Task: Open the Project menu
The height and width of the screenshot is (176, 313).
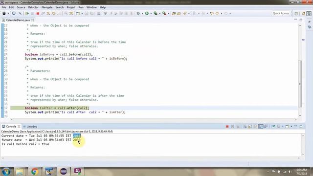Action: point(71,7)
